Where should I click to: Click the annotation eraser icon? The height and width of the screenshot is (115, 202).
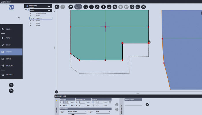[147, 105]
